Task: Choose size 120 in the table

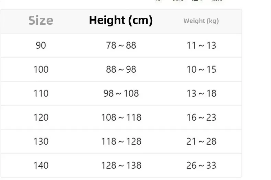Action: coord(41,118)
